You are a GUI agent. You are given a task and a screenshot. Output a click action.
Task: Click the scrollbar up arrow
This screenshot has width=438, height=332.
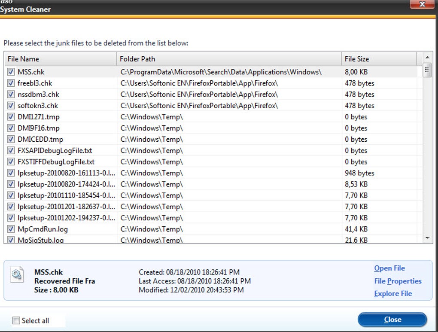[x=427, y=57]
